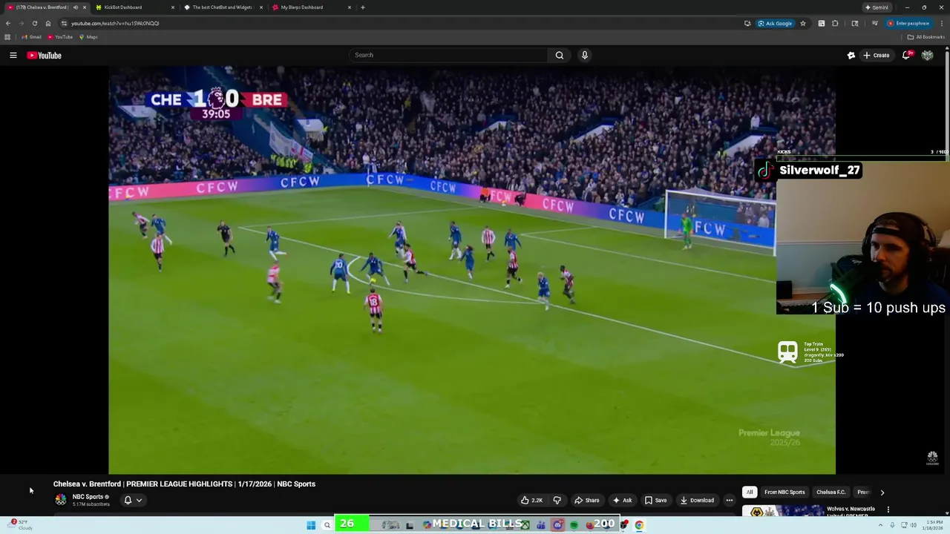This screenshot has height=534, width=950.
Task: Open the Gemini button in title bar
Action: [x=877, y=7]
